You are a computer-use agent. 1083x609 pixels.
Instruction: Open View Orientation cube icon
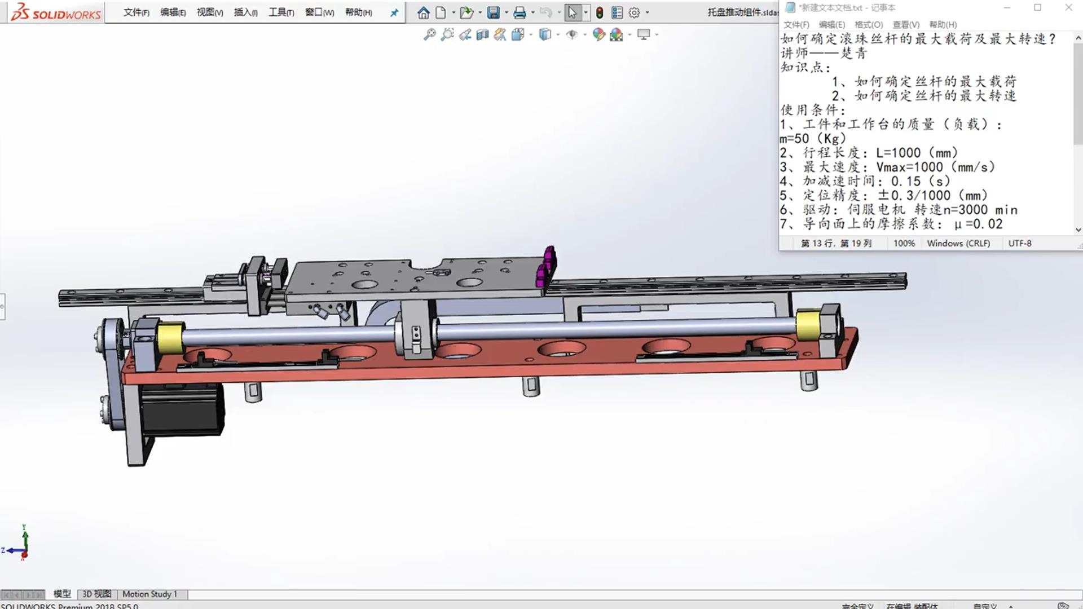(518, 34)
